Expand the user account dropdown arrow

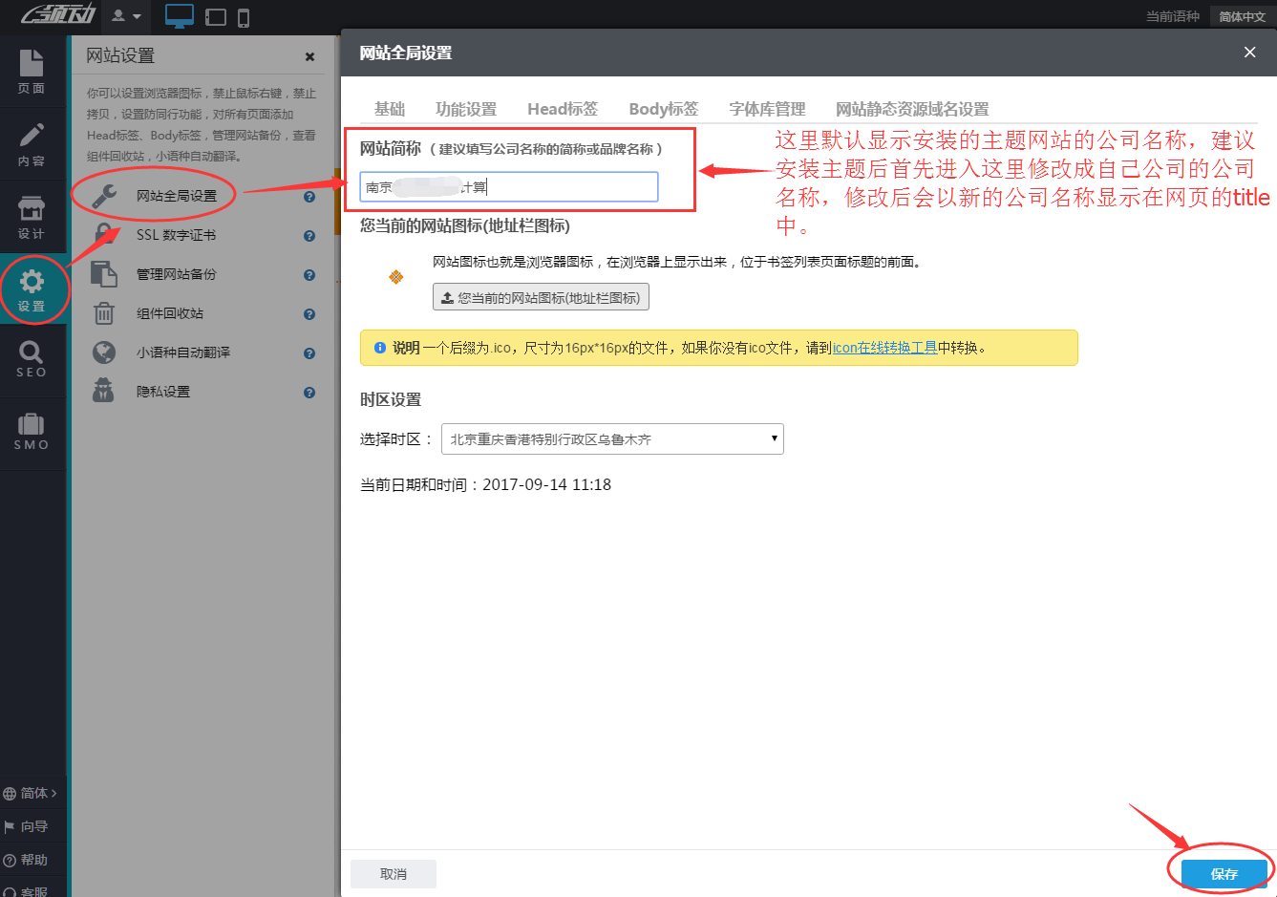point(138,16)
